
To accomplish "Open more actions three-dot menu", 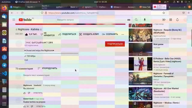I will (x=123, y=34).
